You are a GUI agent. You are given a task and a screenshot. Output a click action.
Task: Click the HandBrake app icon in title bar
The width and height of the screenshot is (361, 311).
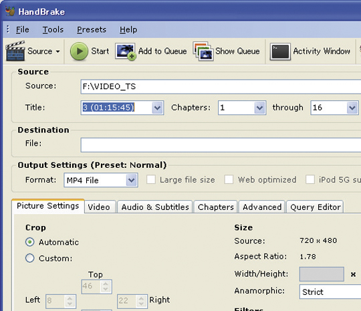[10, 11]
